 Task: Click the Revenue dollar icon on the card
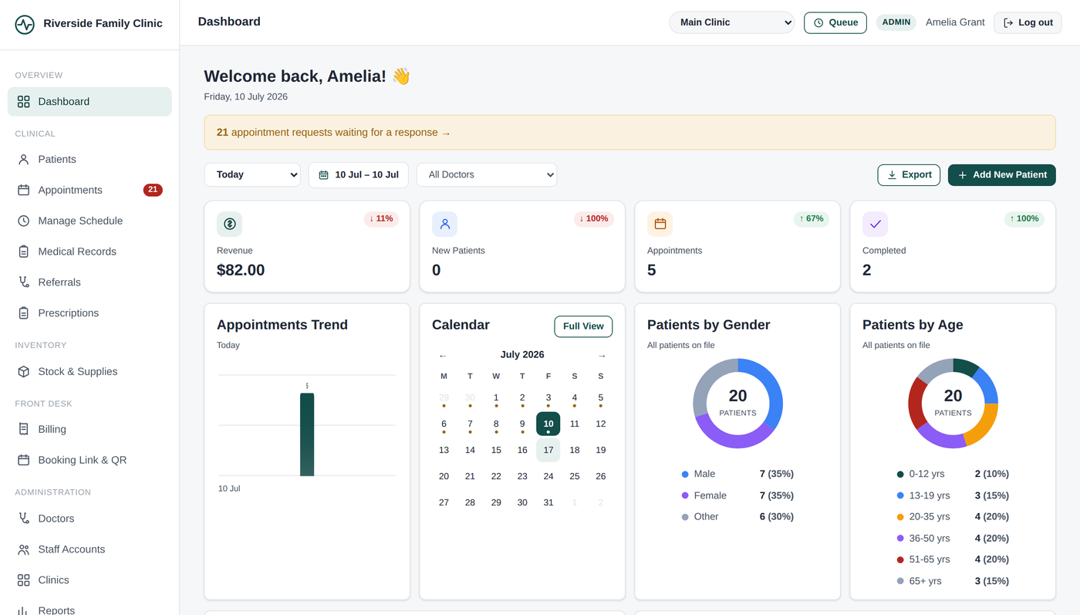[x=229, y=224]
